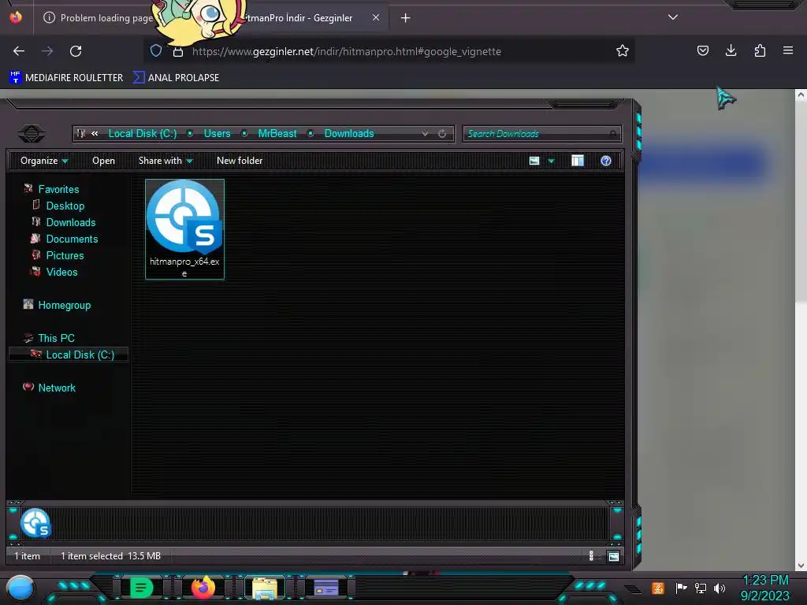Open Desktop under Favorites
807x605 pixels.
click(65, 206)
